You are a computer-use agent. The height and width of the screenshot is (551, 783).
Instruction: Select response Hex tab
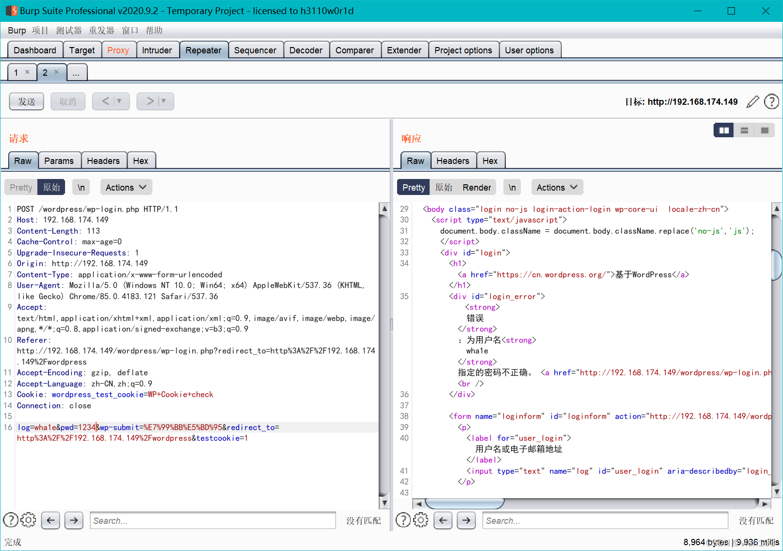[x=490, y=161]
